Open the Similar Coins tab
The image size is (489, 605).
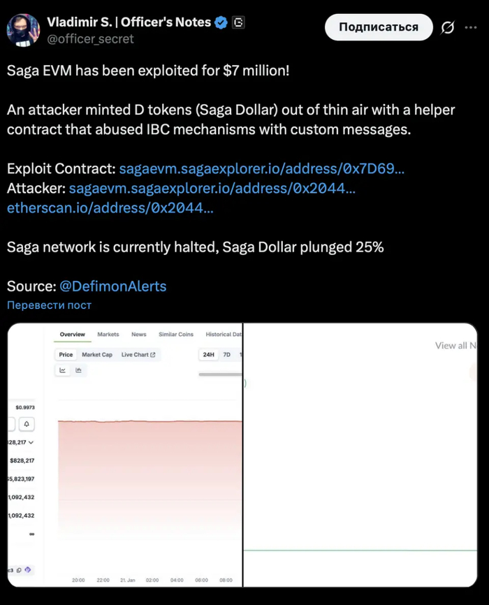pyautogui.click(x=176, y=335)
